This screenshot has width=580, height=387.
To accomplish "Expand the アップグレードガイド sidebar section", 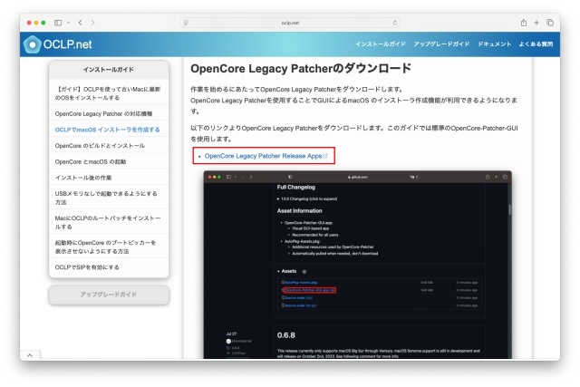I will tap(109, 295).
